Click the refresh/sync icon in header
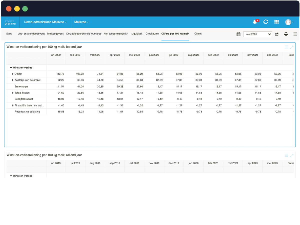The image size is (300, 225). 266,22
